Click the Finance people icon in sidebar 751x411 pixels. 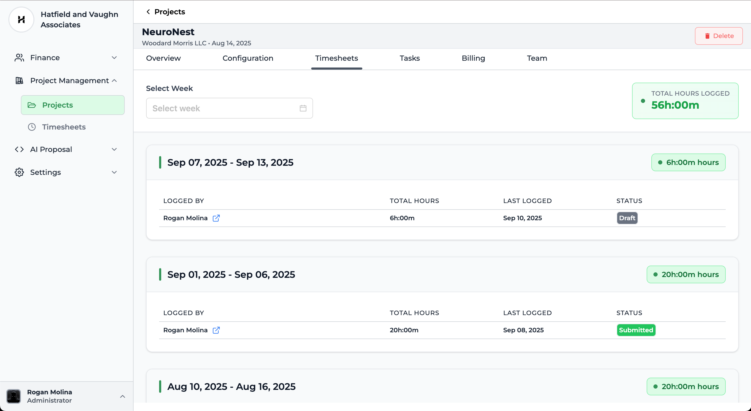point(19,58)
